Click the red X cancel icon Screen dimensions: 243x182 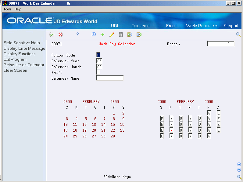[x=60, y=35]
